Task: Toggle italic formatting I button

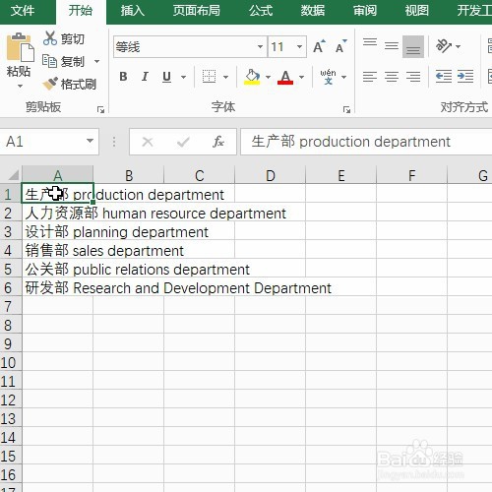Action: (x=145, y=77)
